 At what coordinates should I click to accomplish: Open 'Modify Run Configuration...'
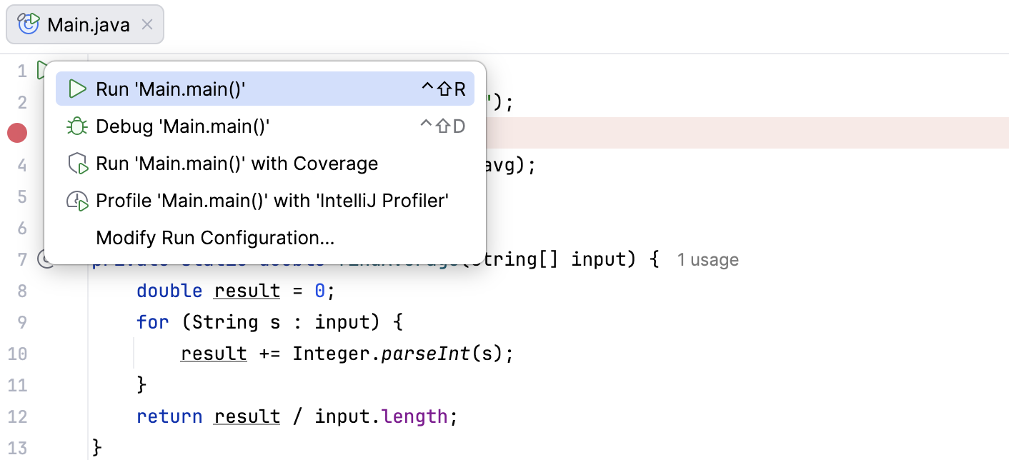coord(214,237)
